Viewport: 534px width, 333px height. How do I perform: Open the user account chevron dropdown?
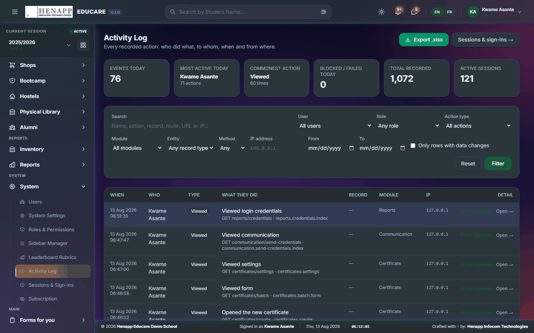point(520,12)
